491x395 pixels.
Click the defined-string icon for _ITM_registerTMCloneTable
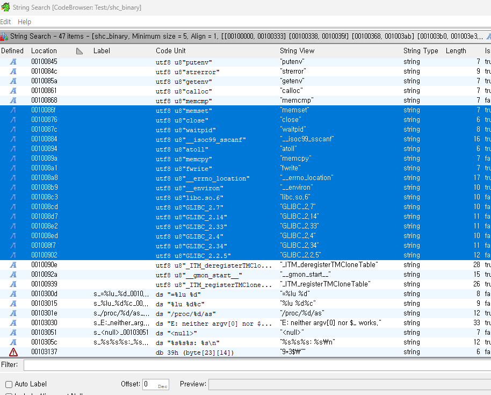13,285
